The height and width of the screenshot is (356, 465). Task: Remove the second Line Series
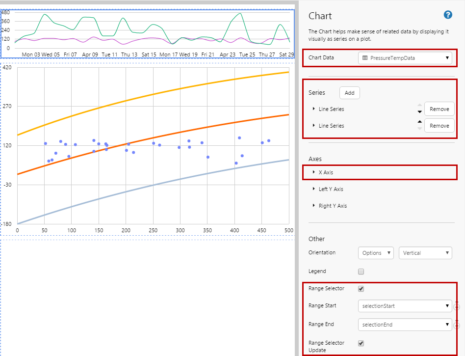tap(439, 126)
